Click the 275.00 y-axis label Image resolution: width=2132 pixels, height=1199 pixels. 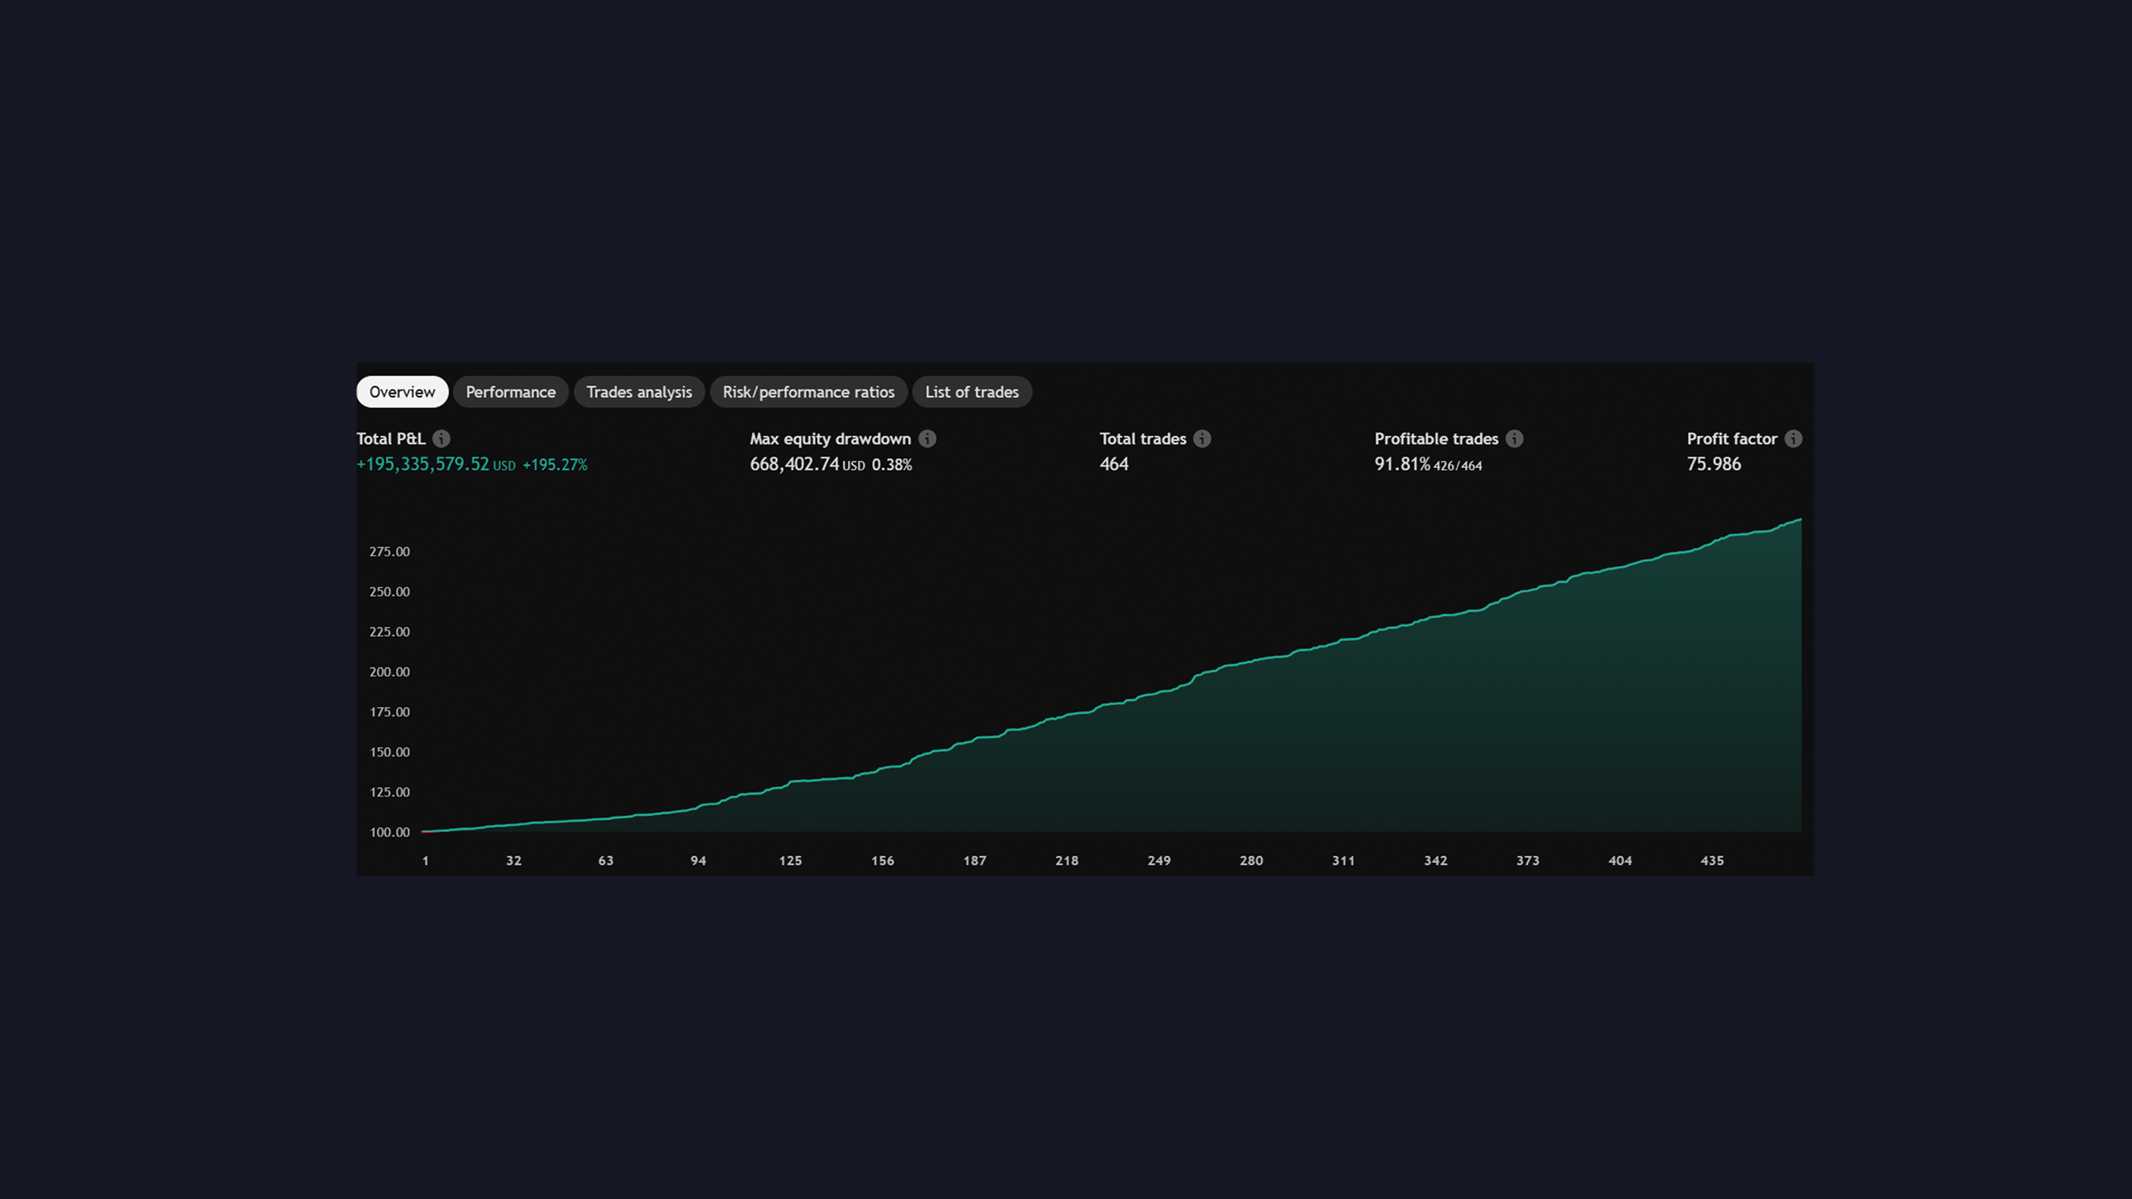(390, 552)
